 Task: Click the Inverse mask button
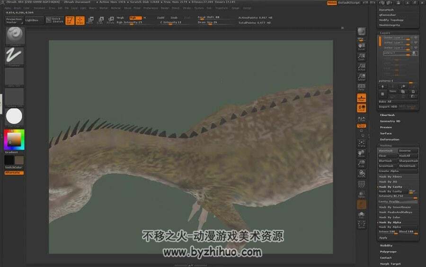point(408,151)
